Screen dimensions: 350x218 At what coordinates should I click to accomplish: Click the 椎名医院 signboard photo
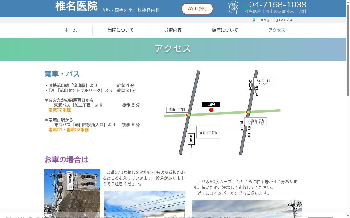(72, 193)
